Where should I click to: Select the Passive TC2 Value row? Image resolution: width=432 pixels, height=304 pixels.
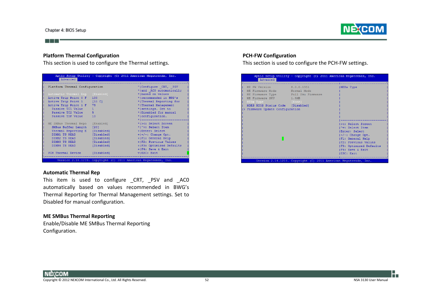(x=73, y=112)
